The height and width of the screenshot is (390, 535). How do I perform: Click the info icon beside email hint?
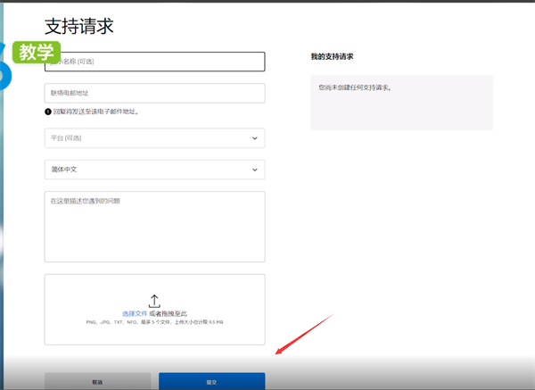click(48, 112)
